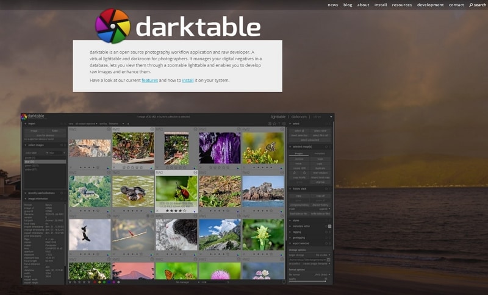Click the scan for devices button

(45, 135)
